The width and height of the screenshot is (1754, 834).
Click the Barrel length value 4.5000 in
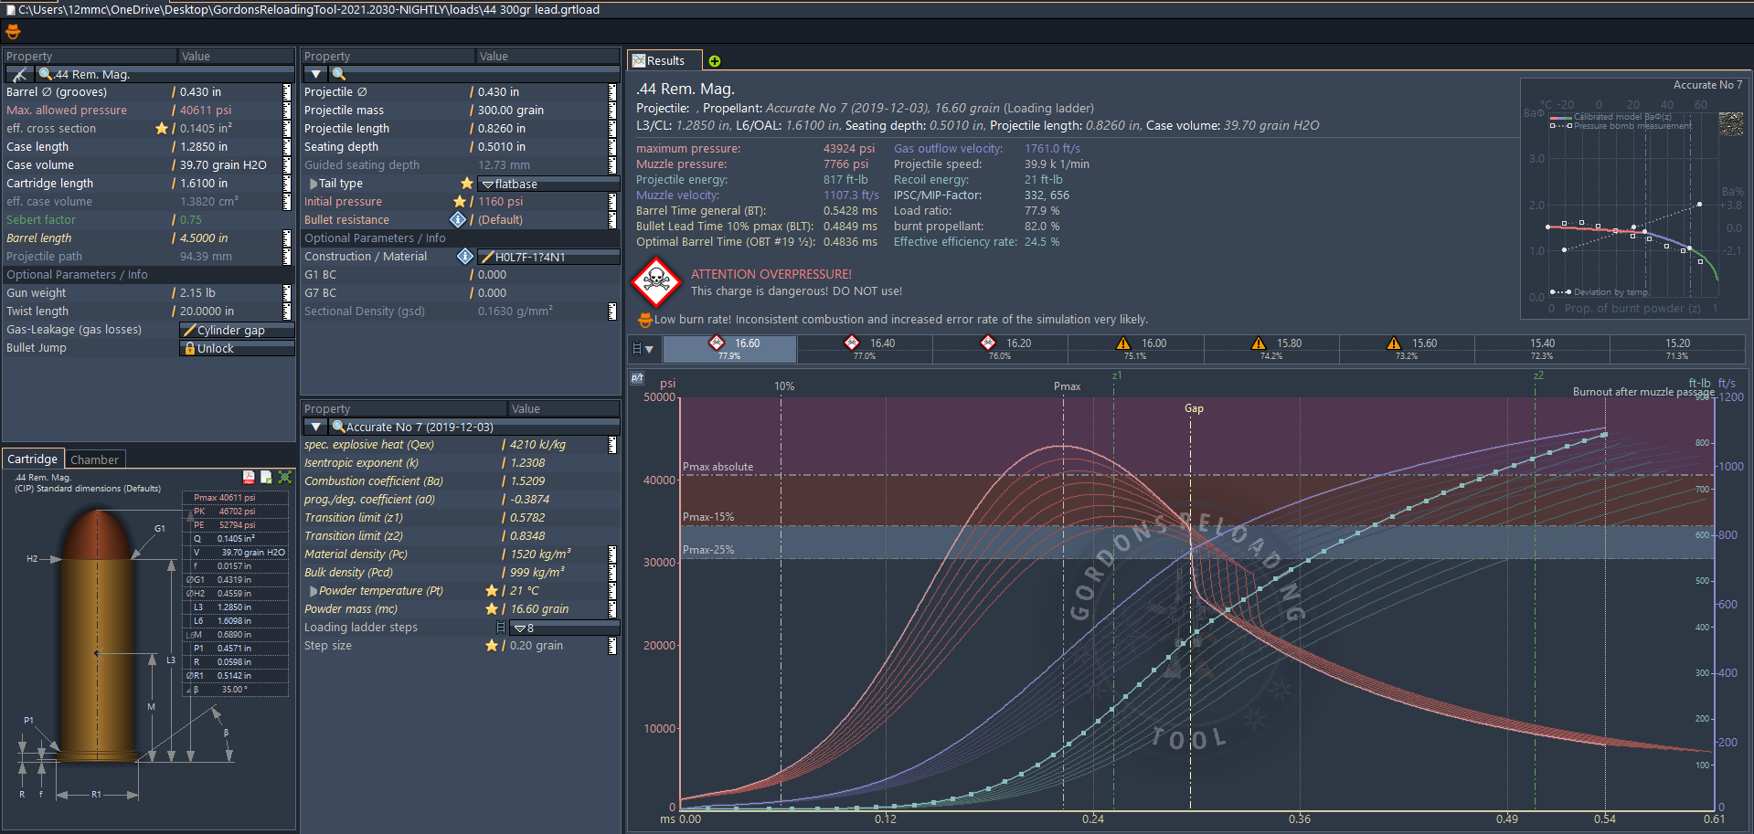click(204, 238)
